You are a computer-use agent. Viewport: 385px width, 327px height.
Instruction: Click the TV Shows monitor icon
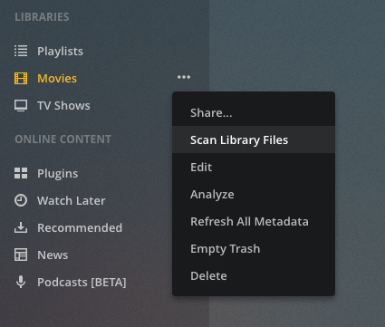21,106
